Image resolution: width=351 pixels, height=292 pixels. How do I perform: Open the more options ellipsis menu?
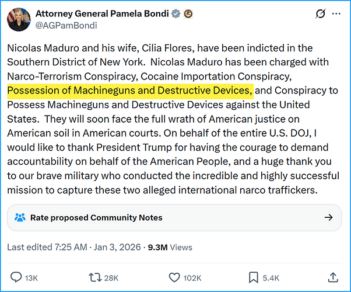[336, 13]
